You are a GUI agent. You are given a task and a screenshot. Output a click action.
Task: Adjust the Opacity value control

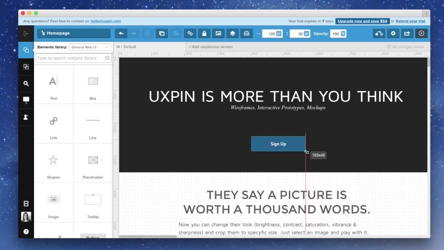click(x=338, y=33)
